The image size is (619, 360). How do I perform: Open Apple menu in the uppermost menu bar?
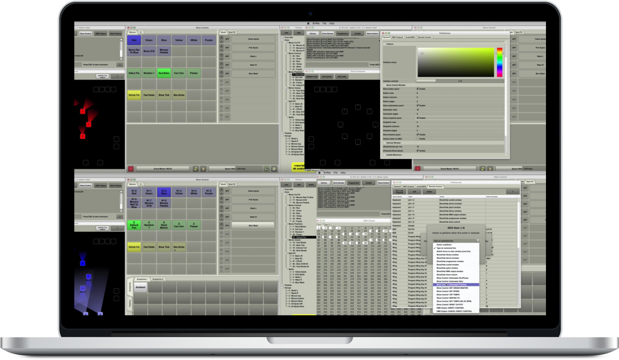(x=308, y=24)
